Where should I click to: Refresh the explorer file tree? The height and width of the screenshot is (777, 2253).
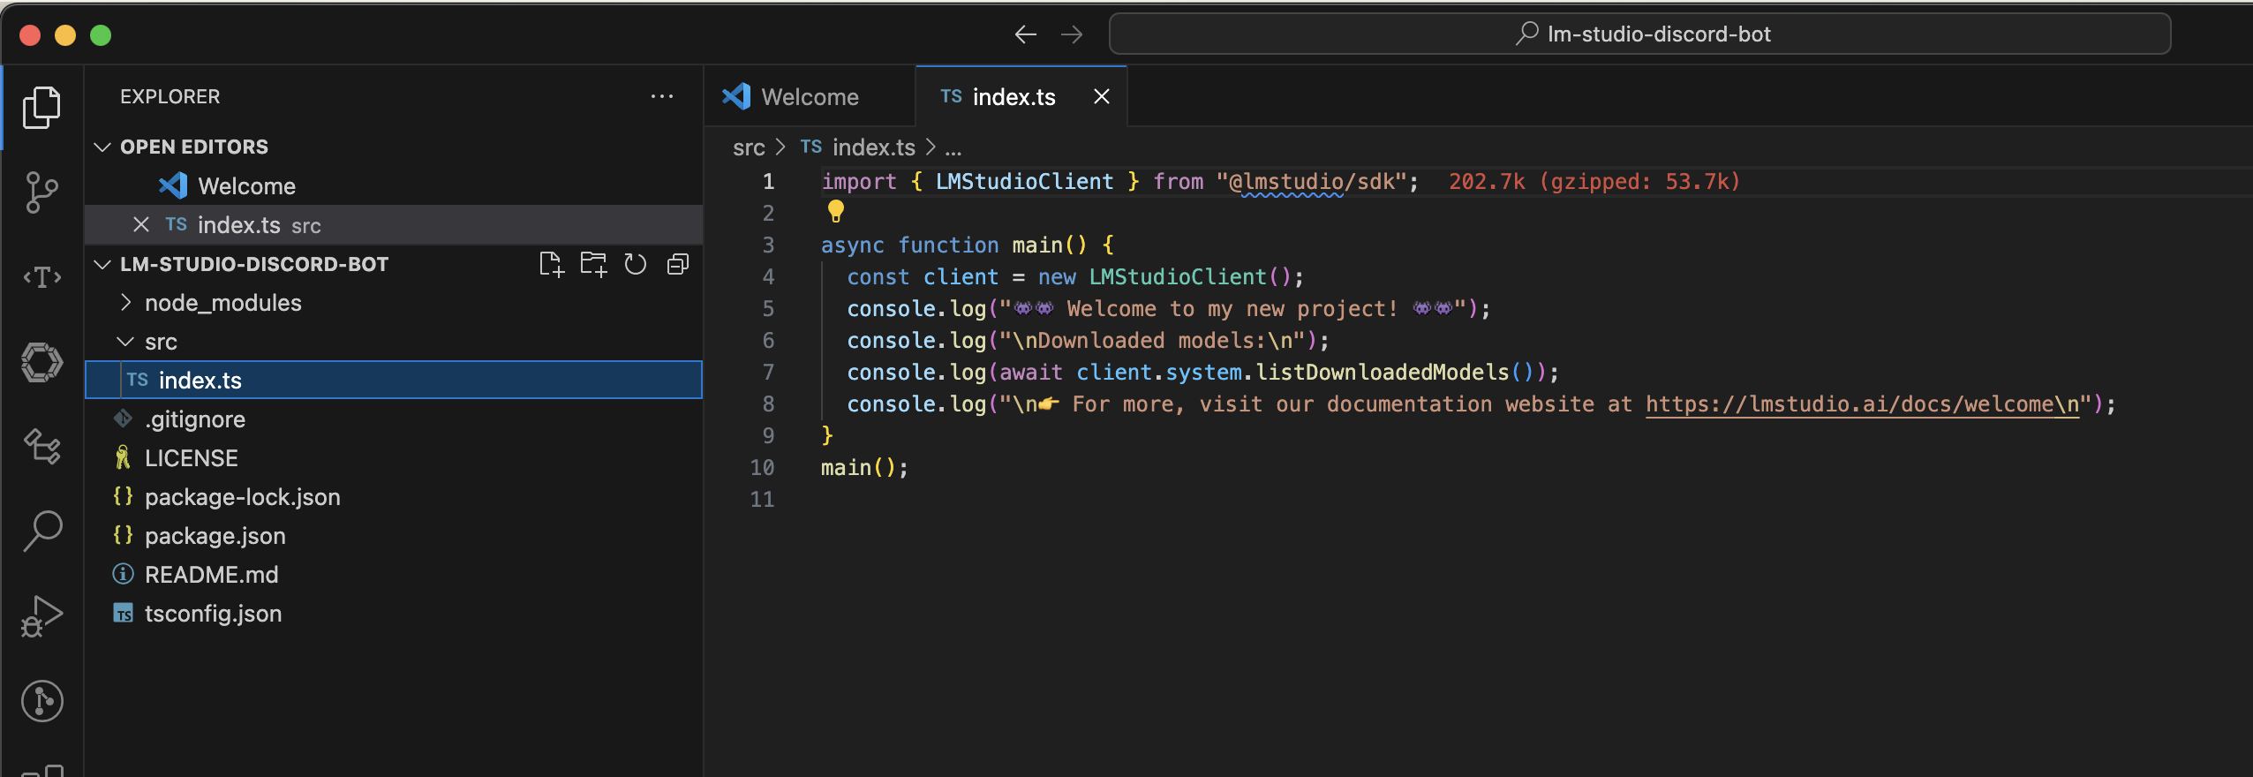(x=636, y=264)
